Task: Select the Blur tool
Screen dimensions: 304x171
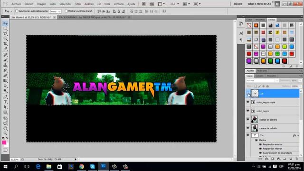Action: point(5,85)
